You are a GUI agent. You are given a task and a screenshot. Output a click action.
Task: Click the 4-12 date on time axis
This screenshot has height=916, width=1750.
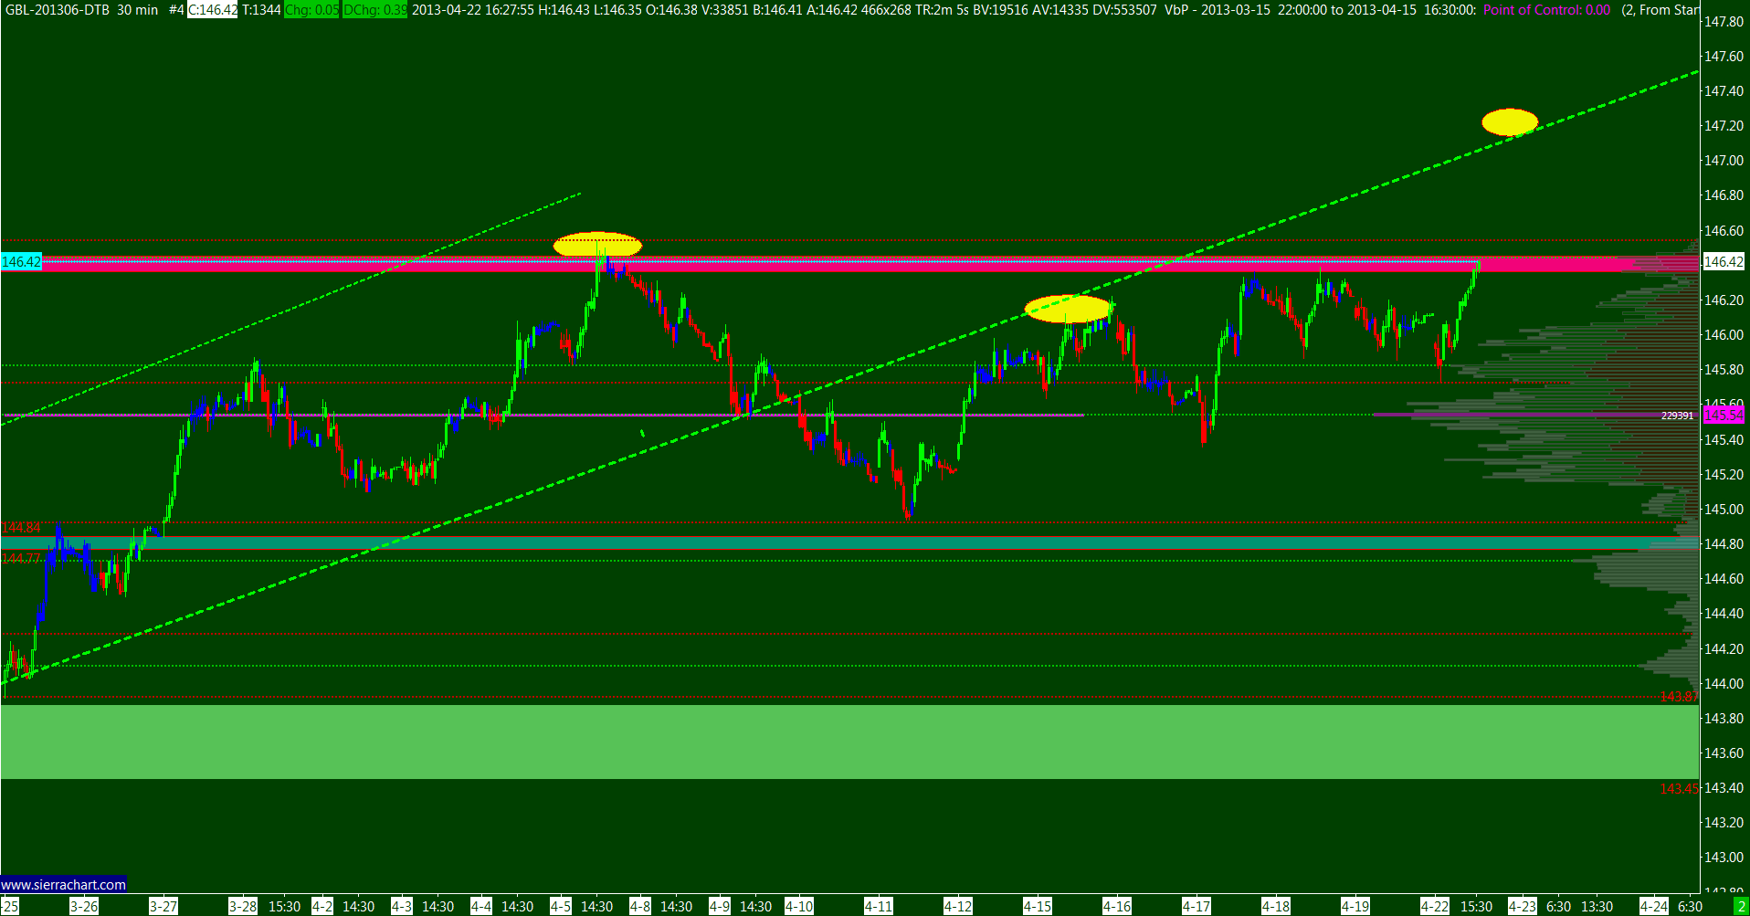point(958,907)
